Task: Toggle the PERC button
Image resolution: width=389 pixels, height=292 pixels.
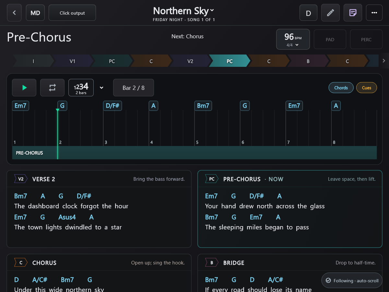Action: (x=366, y=39)
